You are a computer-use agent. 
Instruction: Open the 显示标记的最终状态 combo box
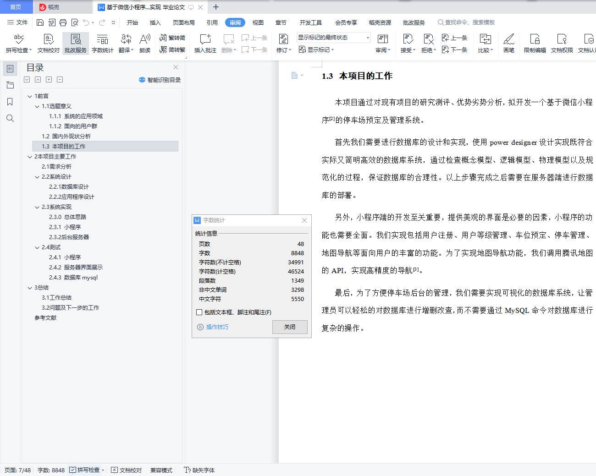tap(333, 38)
